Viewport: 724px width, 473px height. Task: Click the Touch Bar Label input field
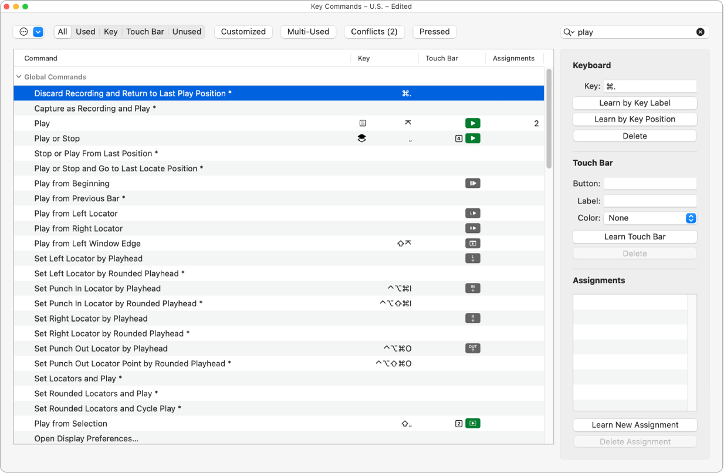click(650, 201)
